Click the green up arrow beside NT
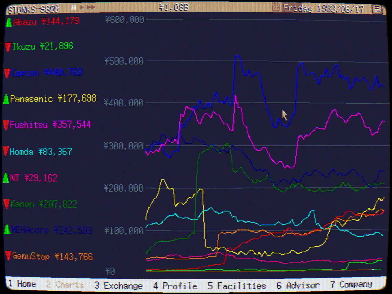Image resolution: width=392 pixels, height=294 pixels. 6,178
